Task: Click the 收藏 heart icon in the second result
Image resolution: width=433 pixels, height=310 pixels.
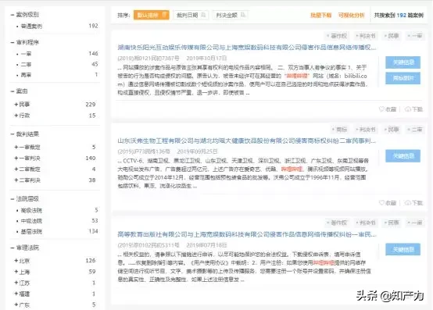Action: pyautogui.click(x=381, y=203)
